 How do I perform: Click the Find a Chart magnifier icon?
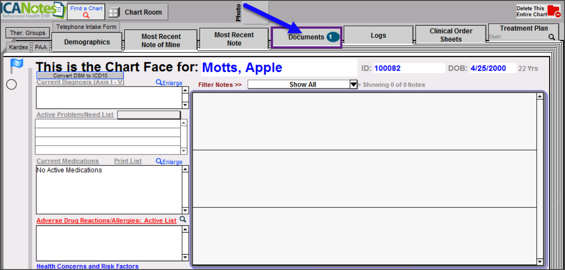coord(86,15)
